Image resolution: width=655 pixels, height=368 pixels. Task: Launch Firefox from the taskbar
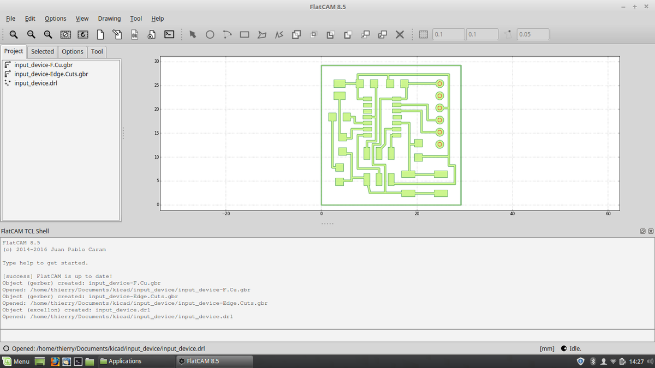(55, 361)
